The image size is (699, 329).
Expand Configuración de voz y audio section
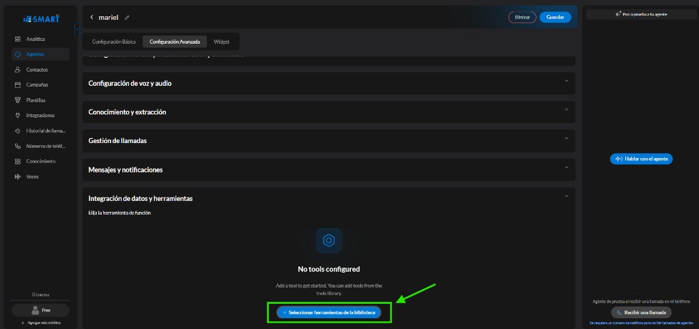point(328,83)
